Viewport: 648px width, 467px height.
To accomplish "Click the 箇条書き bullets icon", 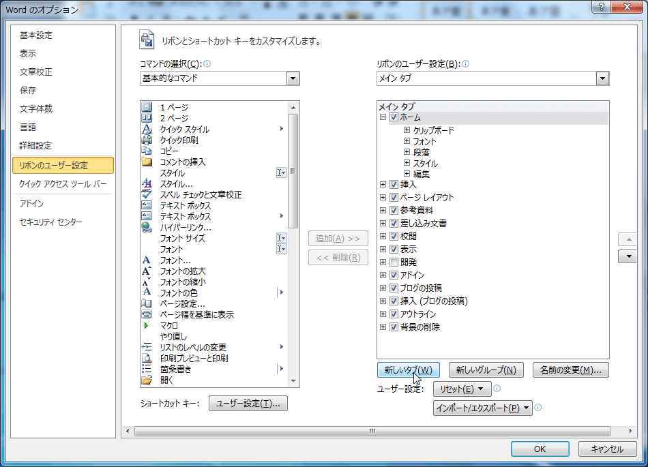I will [147, 369].
